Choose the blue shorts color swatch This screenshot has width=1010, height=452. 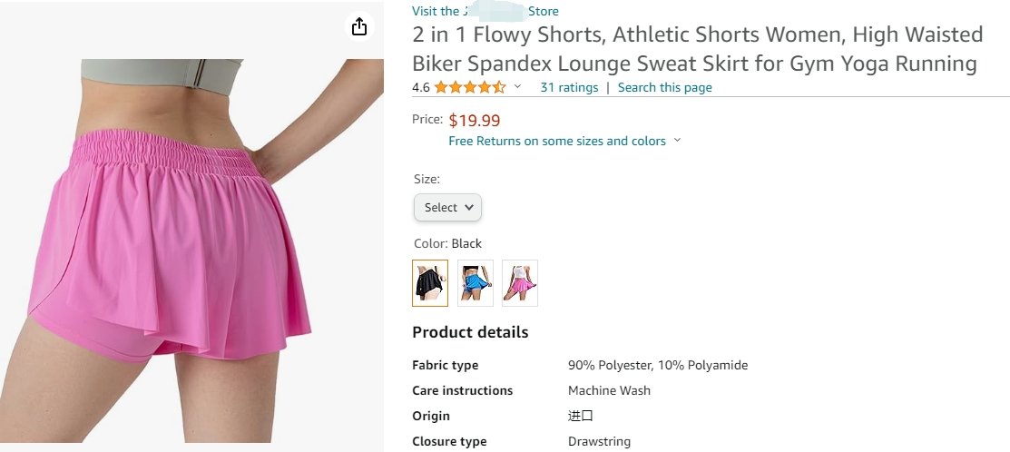[476, 282]
